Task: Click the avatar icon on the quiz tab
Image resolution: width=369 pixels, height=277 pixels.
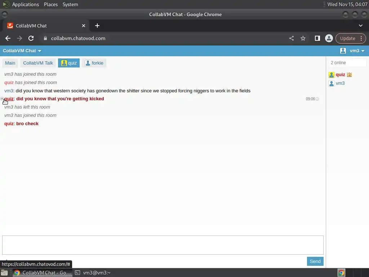Action: (x=64, y=63)
